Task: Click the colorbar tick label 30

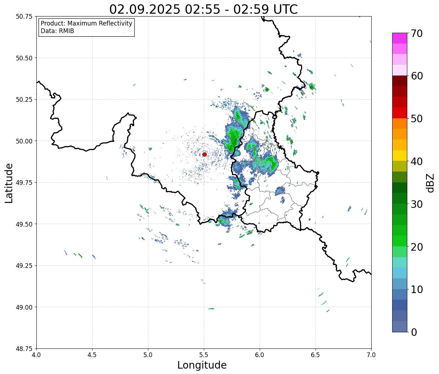Action: coord(417,204)
